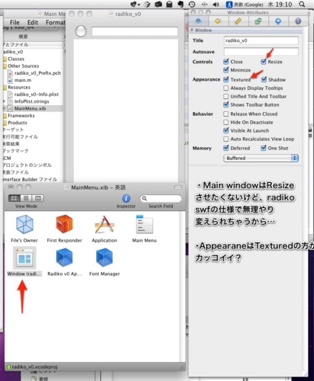Screen dimensions: 314x381
Task: Open the Identity inspector info tab
Action: click(298, 21)
